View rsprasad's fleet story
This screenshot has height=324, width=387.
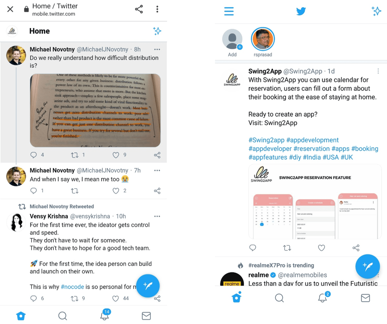pos(262,39)
